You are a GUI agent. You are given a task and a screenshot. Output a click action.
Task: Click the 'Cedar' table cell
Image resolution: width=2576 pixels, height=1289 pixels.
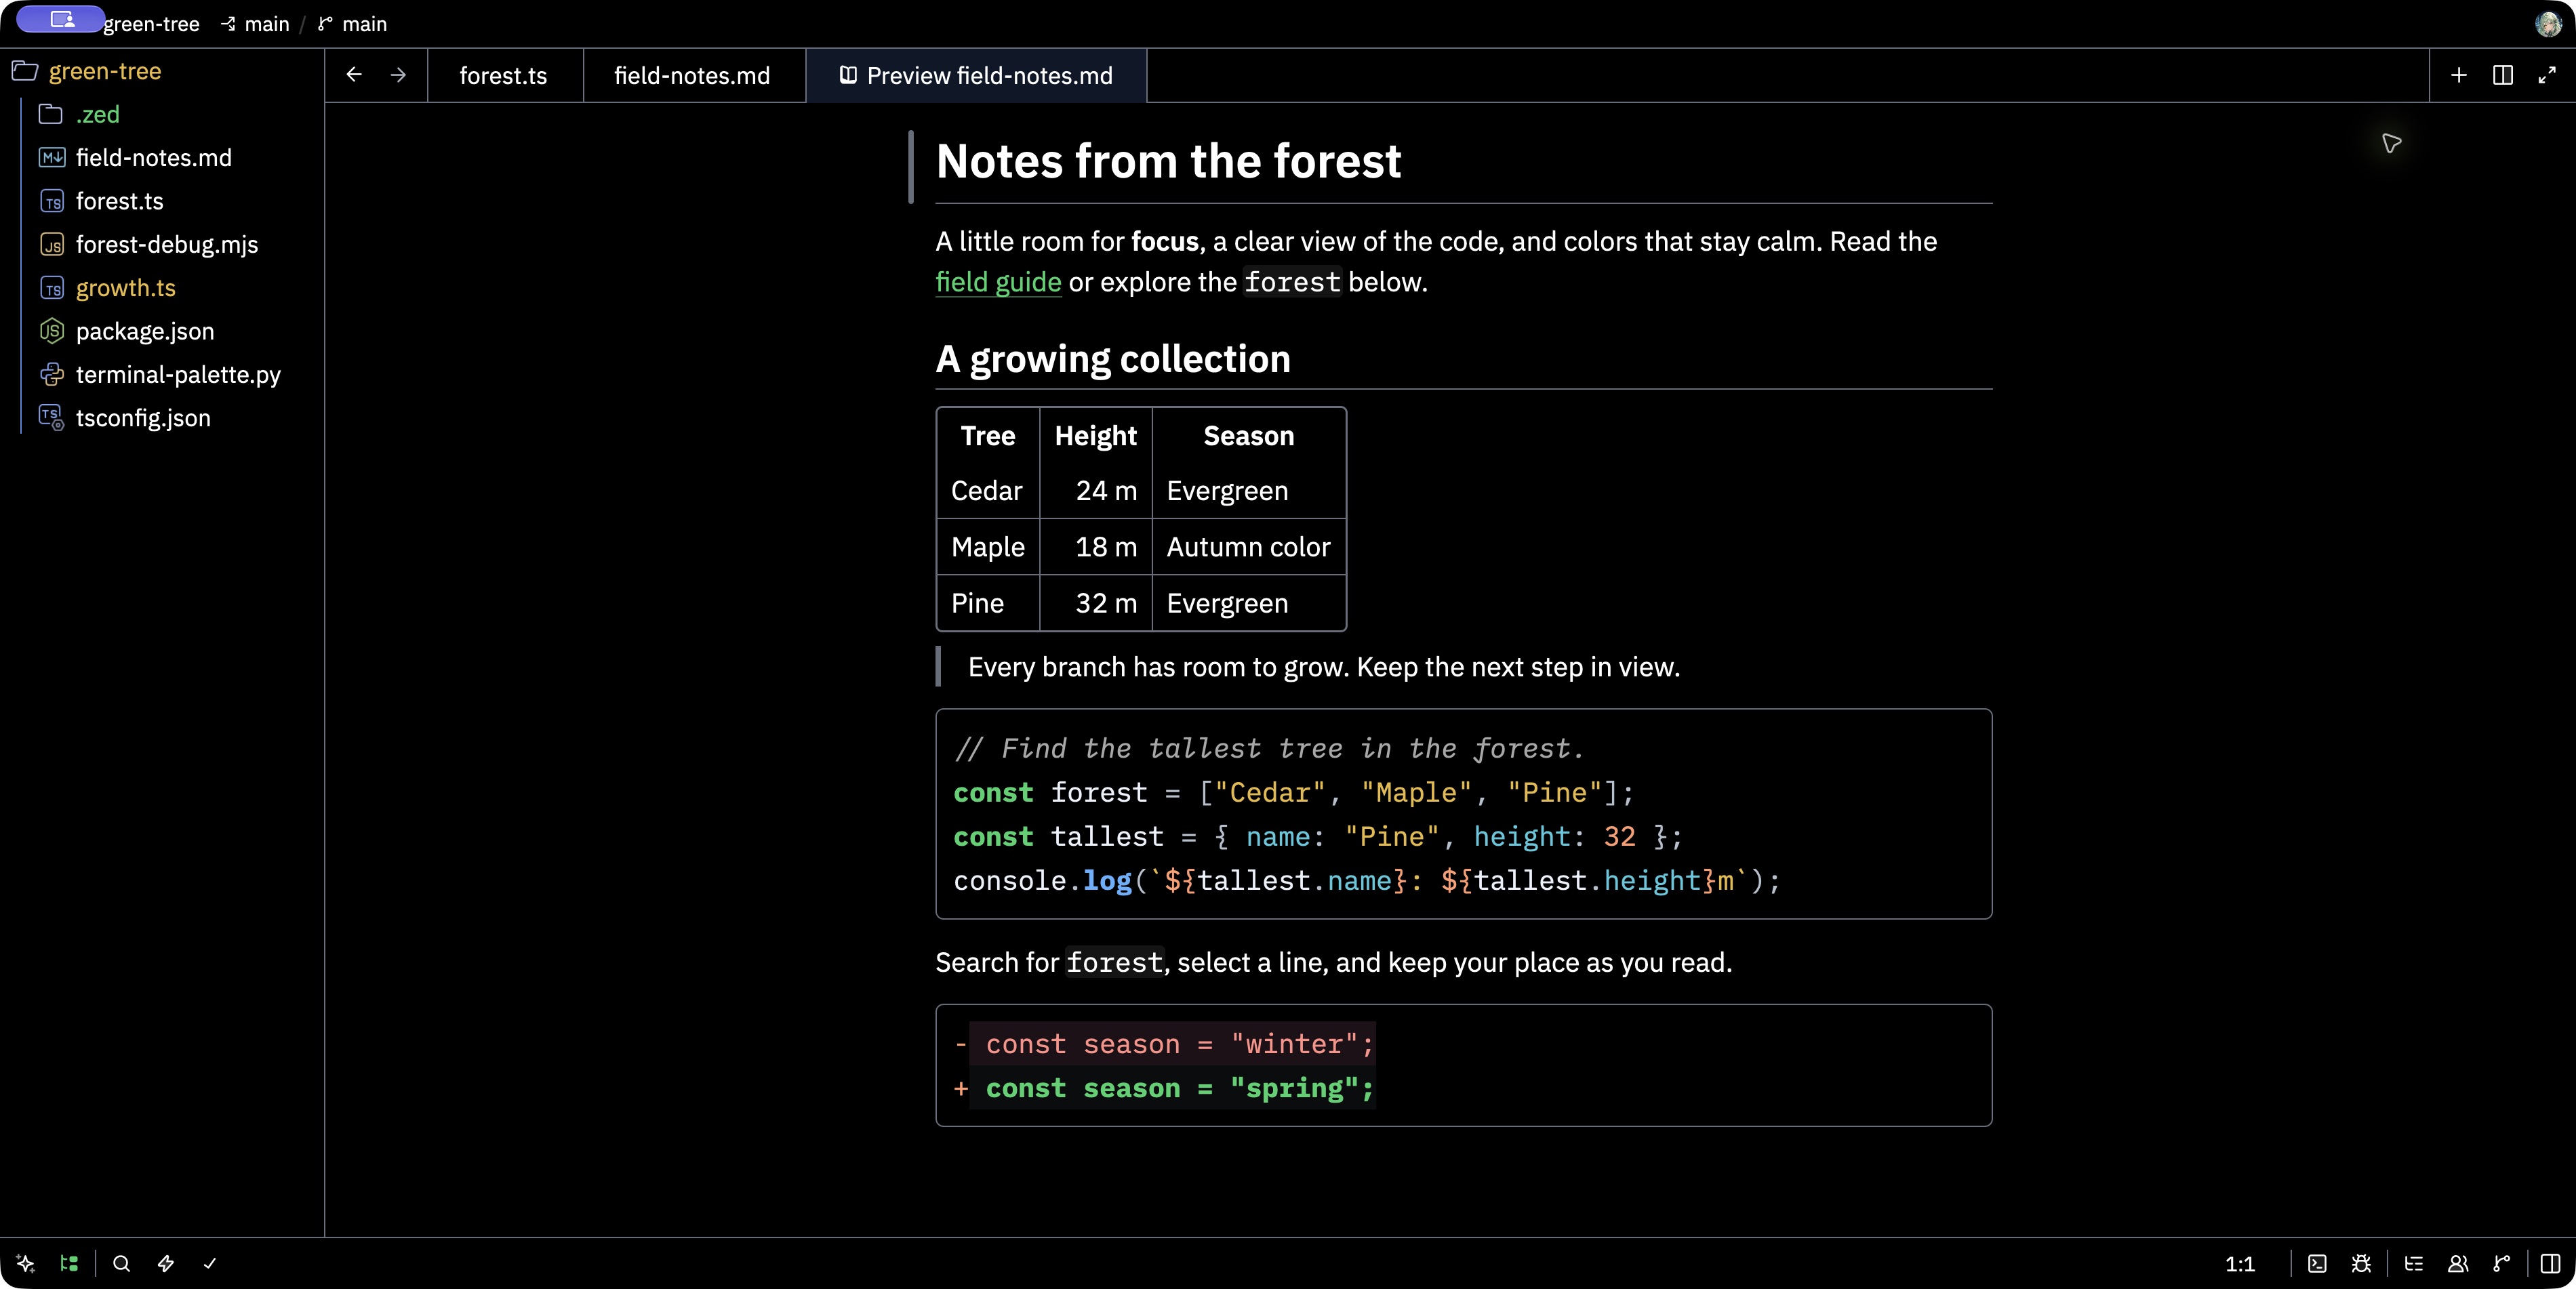pos(987,491)
